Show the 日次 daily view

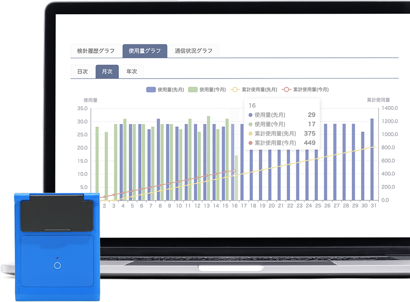(82, 71)
